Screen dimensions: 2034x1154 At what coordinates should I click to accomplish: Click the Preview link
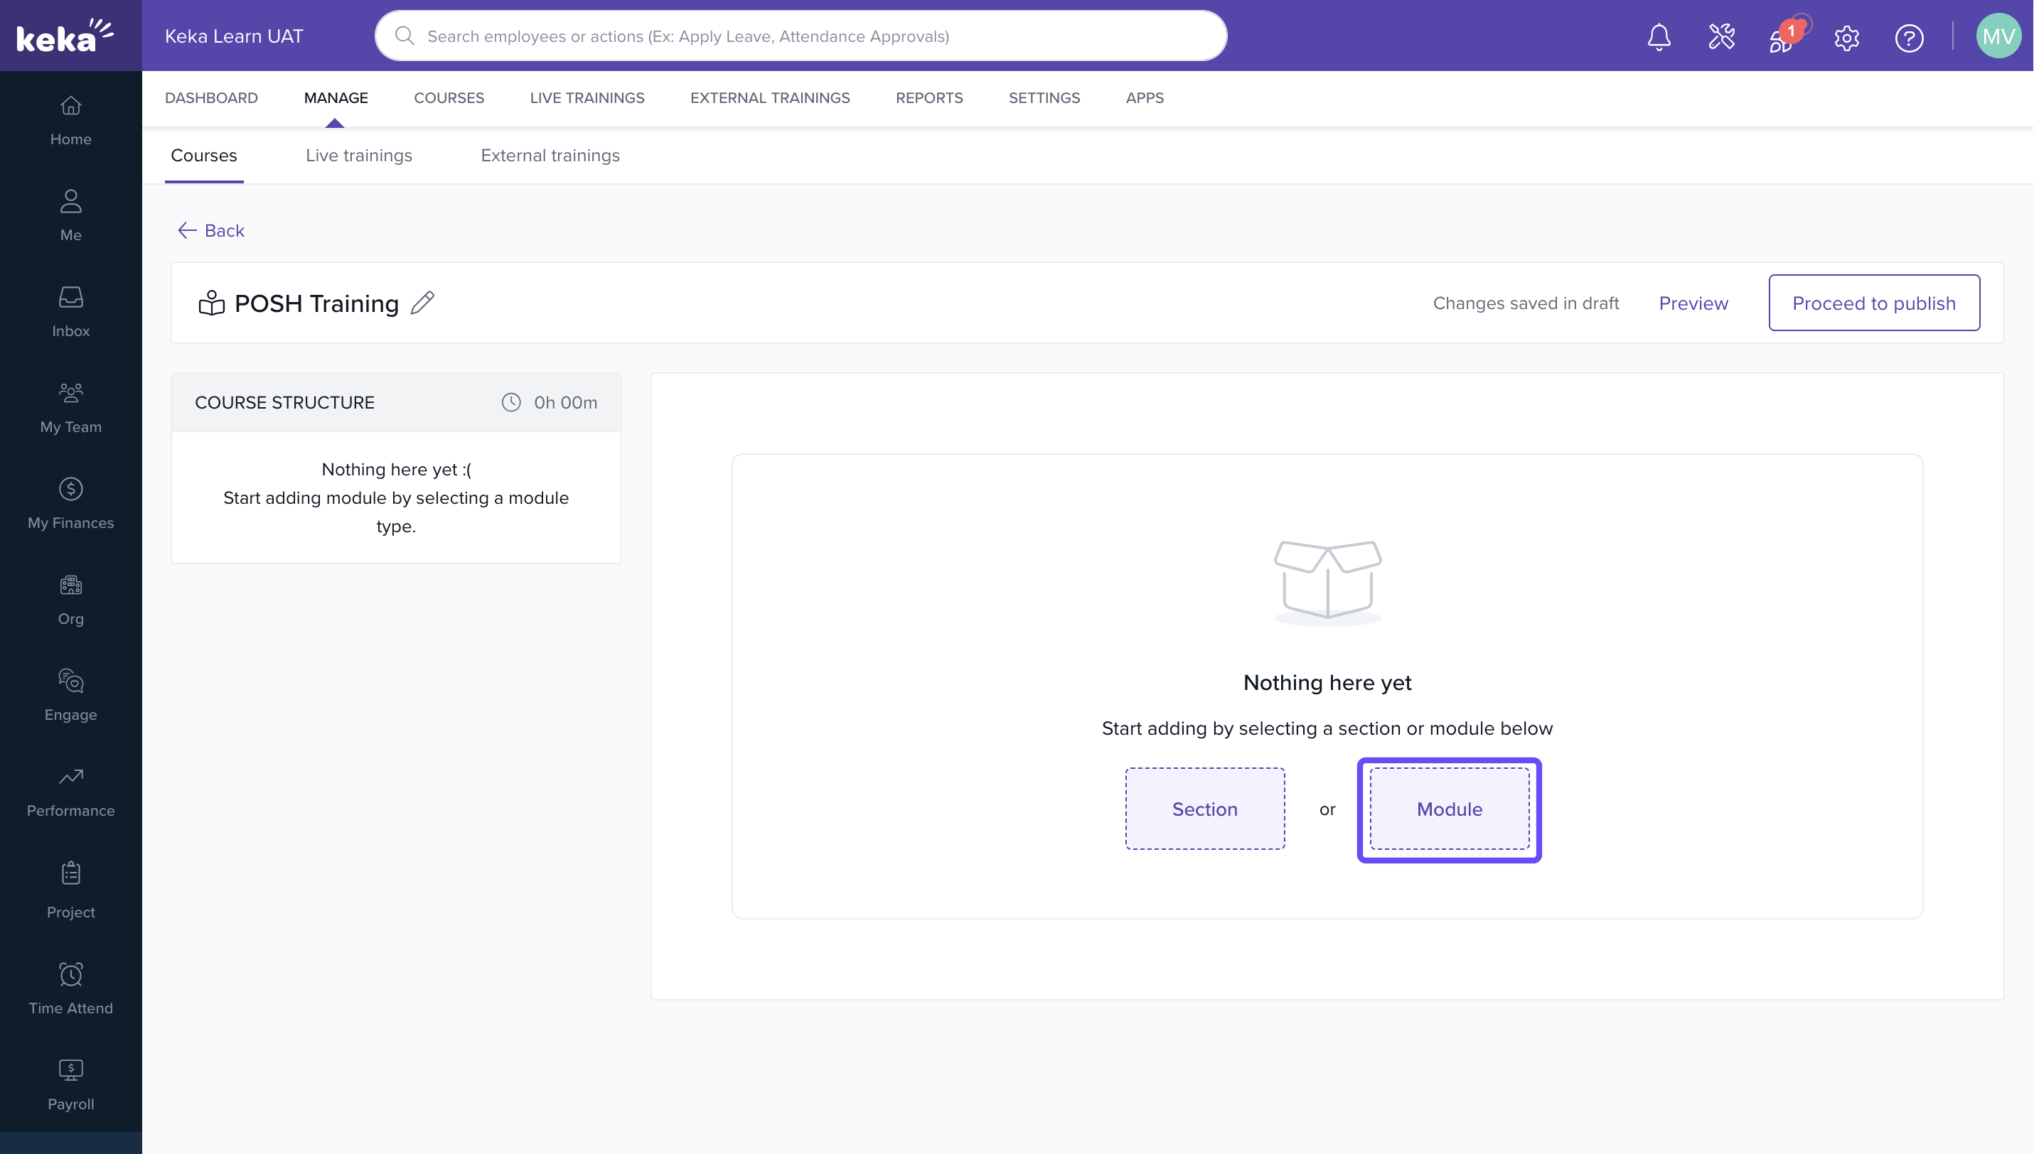pyautogui.click(x=1693, y=303)
